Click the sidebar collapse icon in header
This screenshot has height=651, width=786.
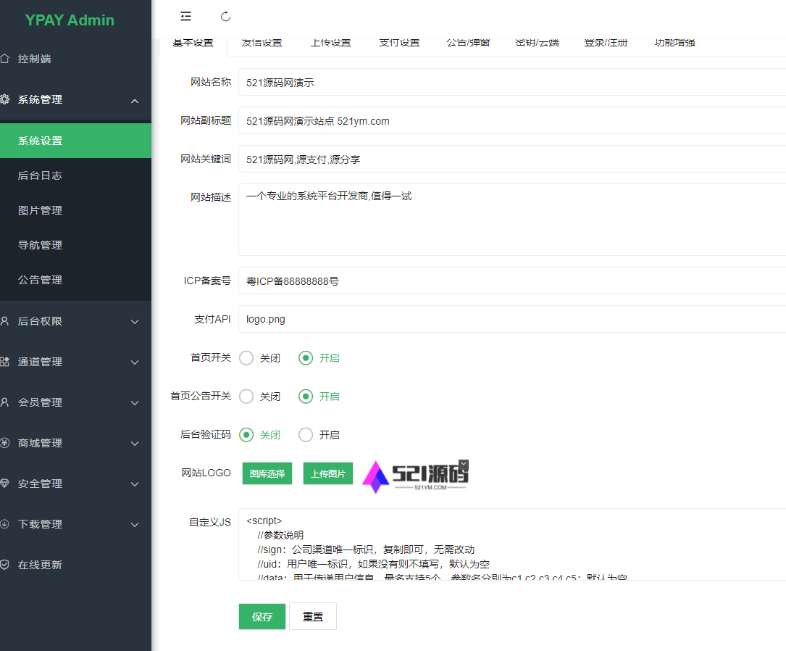click(186, 16)
